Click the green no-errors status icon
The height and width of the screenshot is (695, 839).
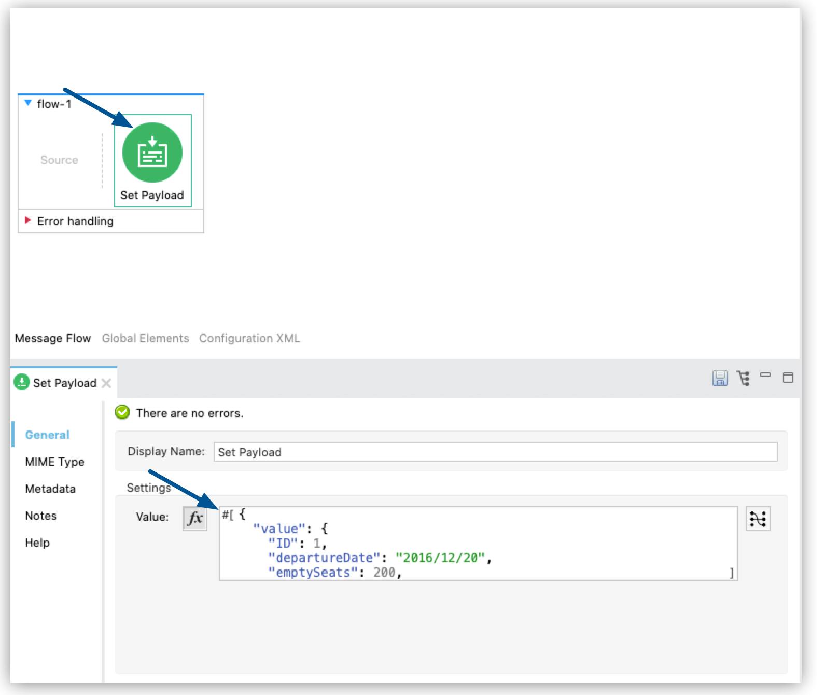pyautogui.click(x=122, y=412)
